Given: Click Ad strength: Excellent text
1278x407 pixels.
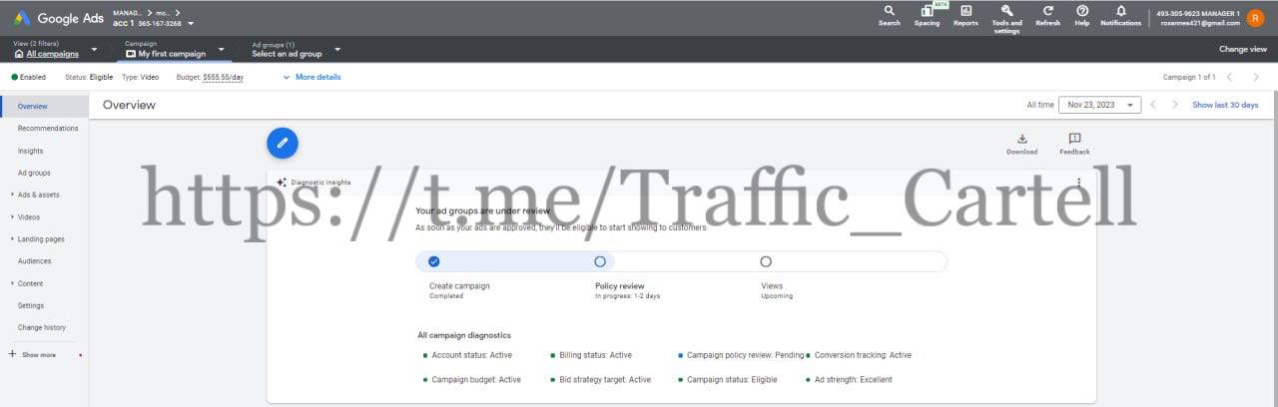Looking at the screenshot, I should click(854, 380).
